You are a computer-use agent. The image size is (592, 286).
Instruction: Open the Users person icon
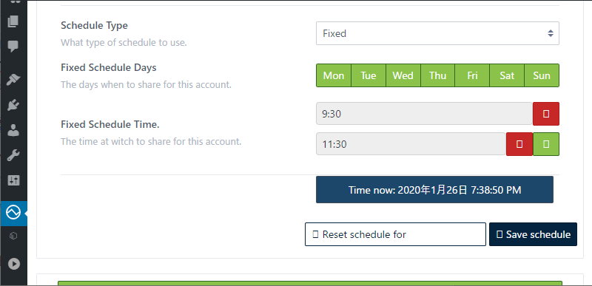(13, 130)
